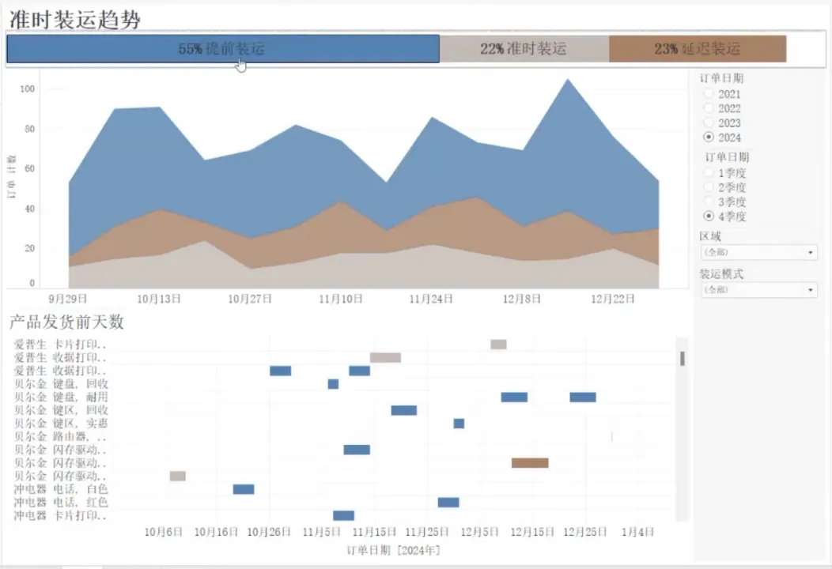Click the 准时装运趋势 dashboard title

click(75, 20)
